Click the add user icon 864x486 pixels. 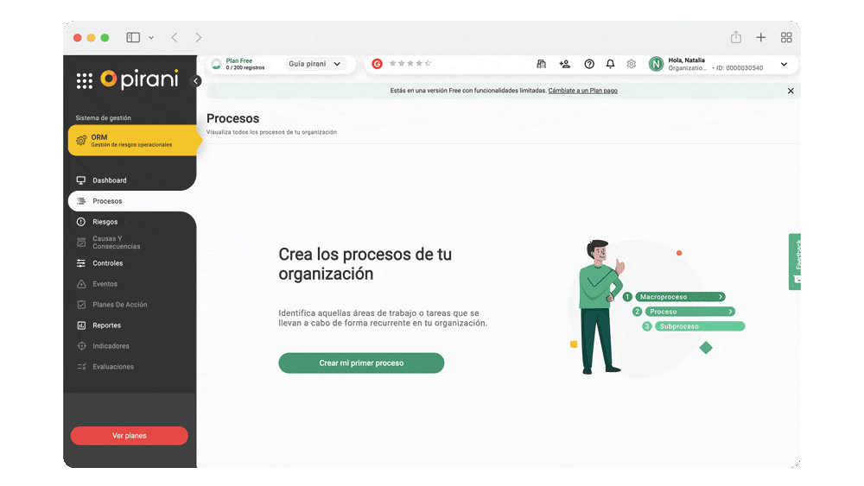[x=564, y=64]
